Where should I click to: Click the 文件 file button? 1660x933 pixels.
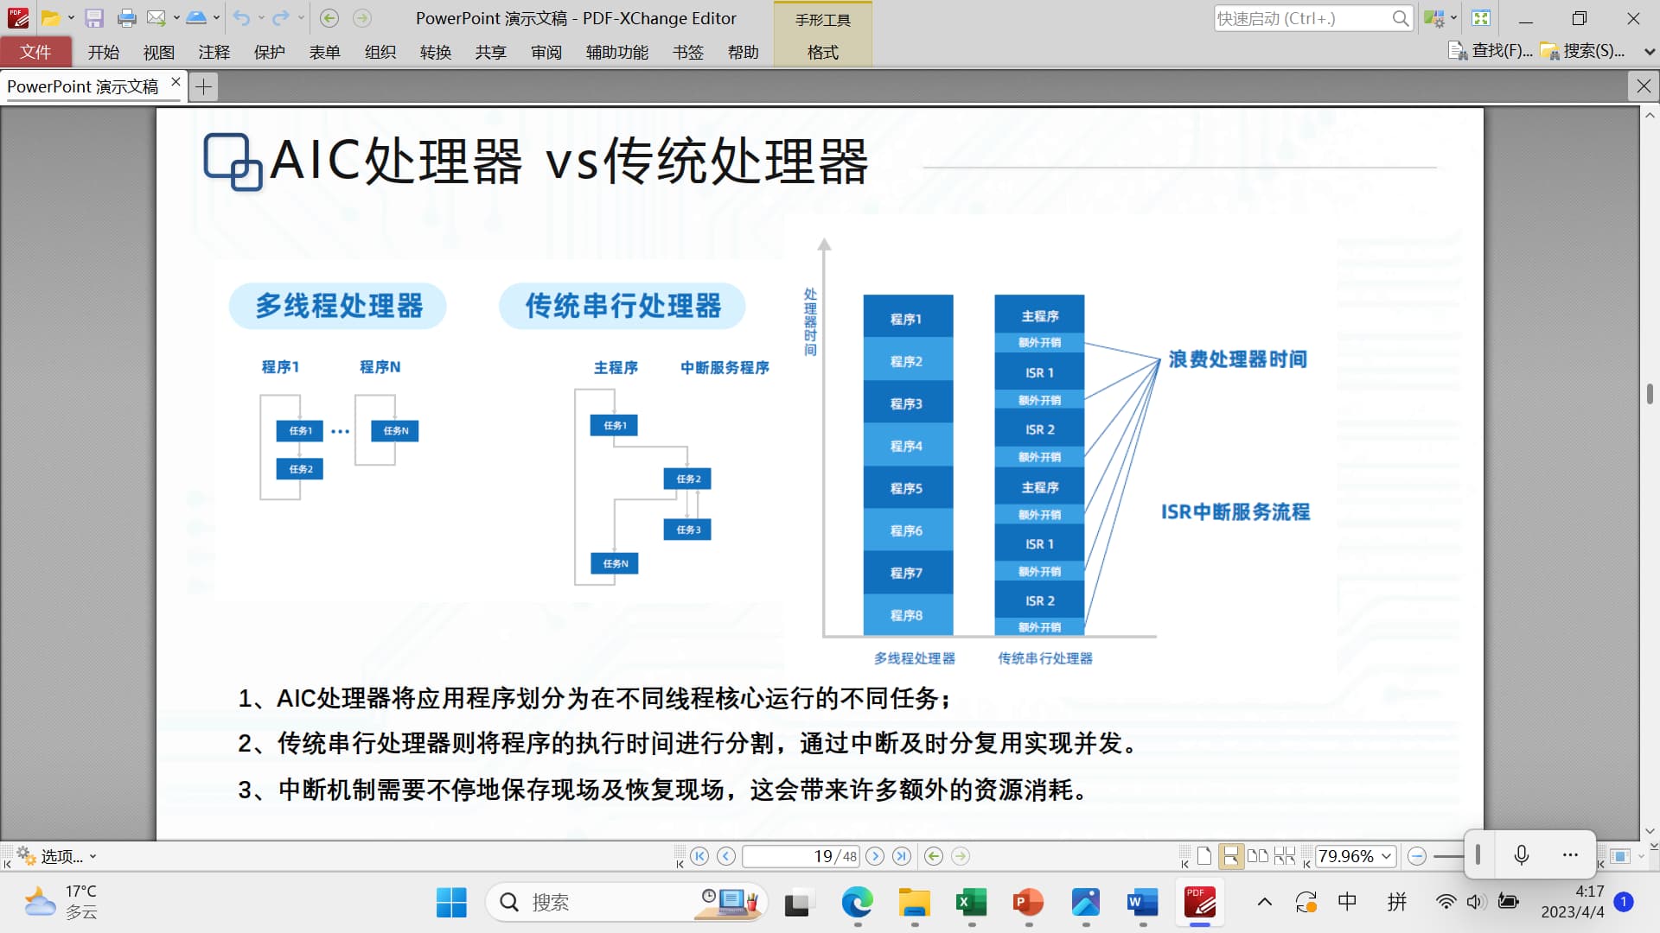click(x=35, y=52)
